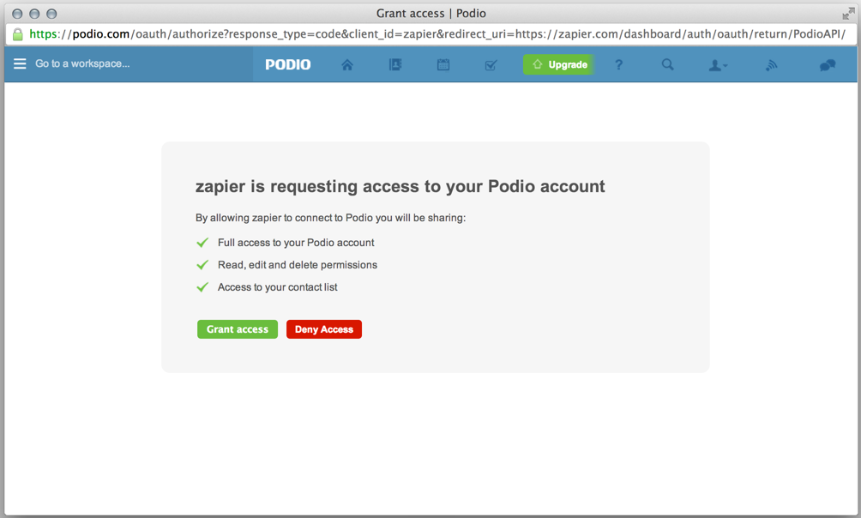Viewport: 861px width, 518px height.
Task: Click the PODIO logo
Action: coord(288,65)
